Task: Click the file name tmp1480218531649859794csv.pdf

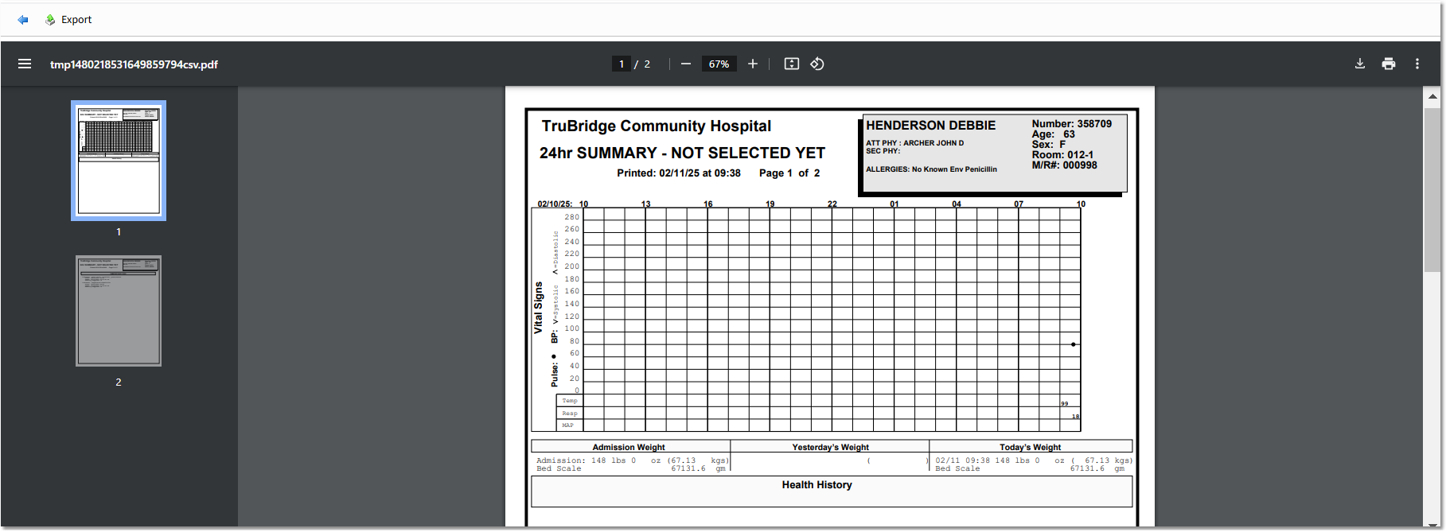Action: pyautogui.click(x=134, y=64)
